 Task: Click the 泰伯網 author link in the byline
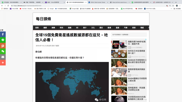click(49, 46)
